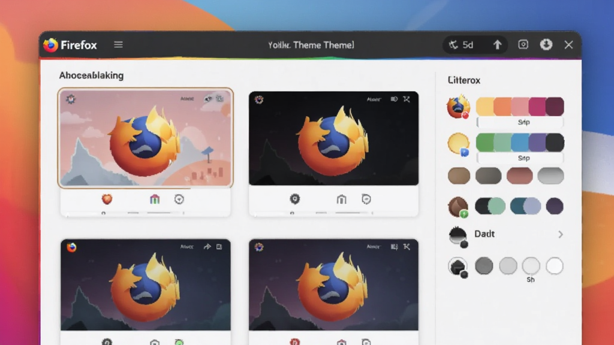
Task: Click the Firefox badge on bottom-left theme
Action: [71, 247]
